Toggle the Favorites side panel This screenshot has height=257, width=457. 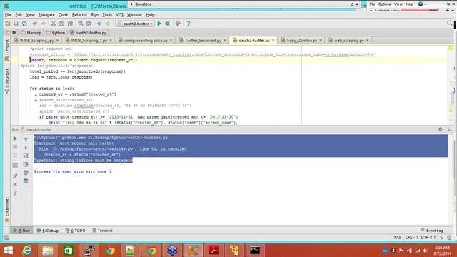click(x=7, y=210)
